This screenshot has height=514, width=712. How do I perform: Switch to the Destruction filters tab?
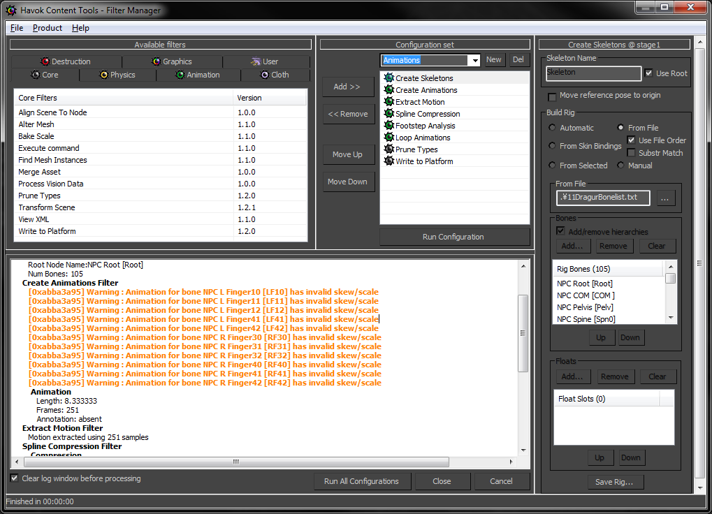pos(66,61)
